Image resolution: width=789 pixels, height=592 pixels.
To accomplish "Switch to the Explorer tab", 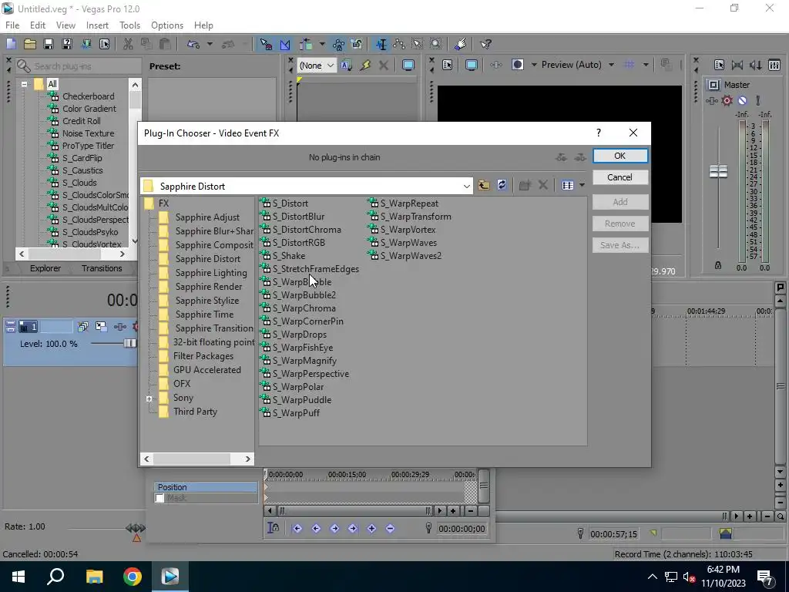I will (x=45, y=268).
